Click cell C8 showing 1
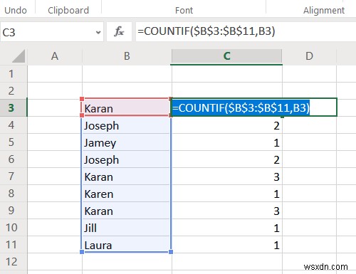The height and width of the screenshot is (274, 356). click(x=227, y=194)
